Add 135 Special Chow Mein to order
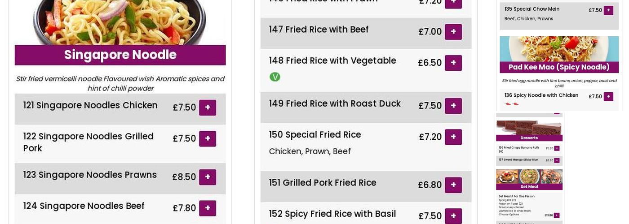This screenshot has height=224, width=629. click(608, 10)
